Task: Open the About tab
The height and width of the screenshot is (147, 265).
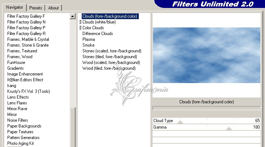Action: (x=54, y=8)
